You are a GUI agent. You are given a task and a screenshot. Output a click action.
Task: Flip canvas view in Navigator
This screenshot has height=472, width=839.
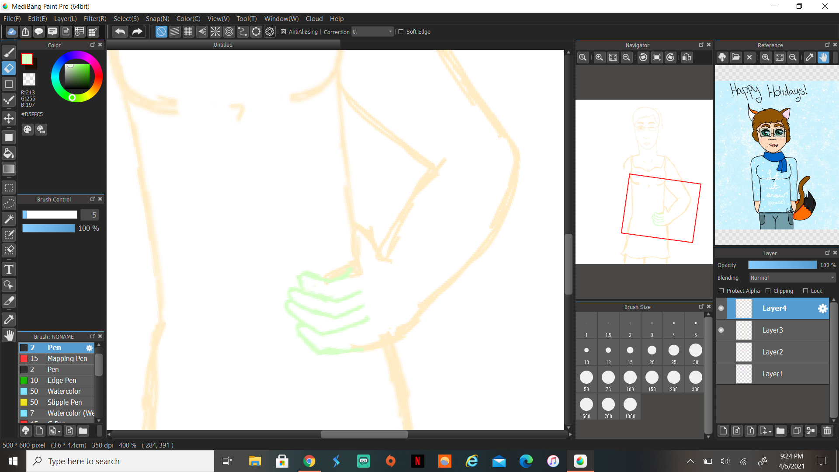pyautogui.click(x=687, y=57)
